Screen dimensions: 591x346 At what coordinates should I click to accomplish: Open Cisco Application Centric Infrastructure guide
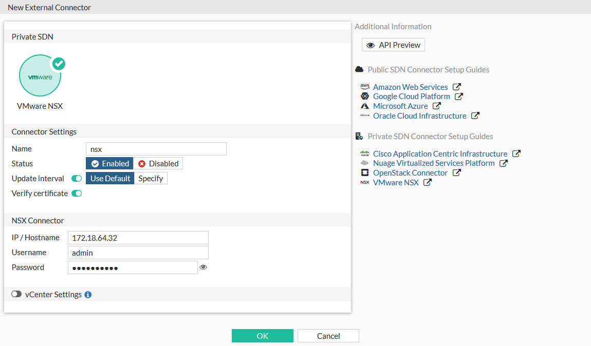440,153
